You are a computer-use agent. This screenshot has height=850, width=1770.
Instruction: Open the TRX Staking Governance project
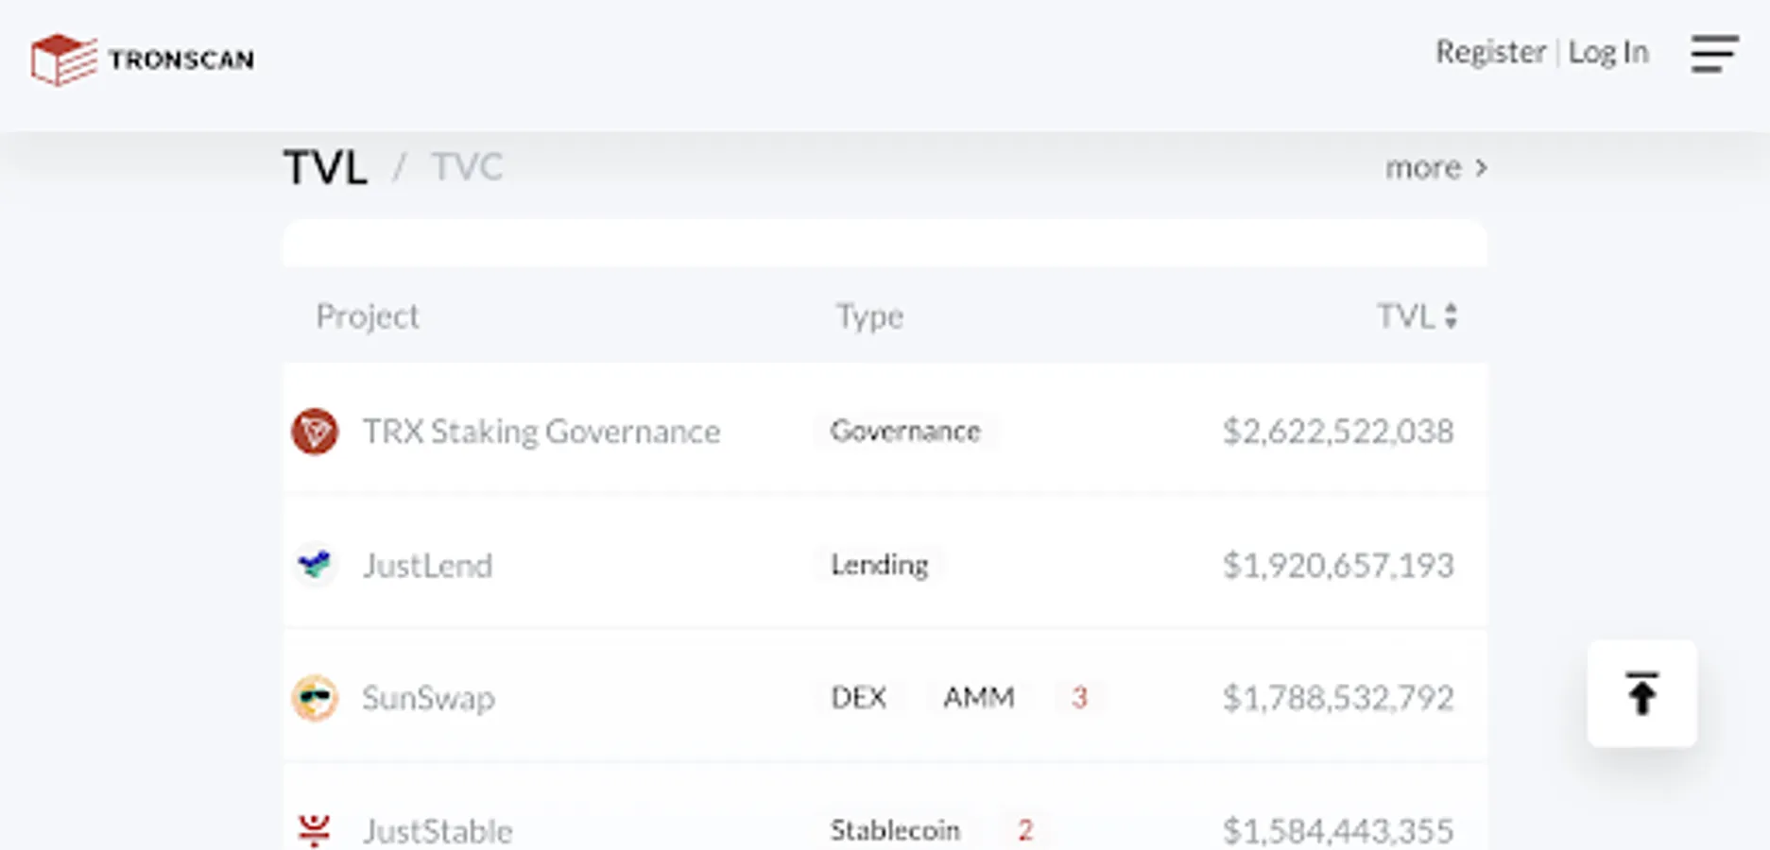tap(541, 432)
